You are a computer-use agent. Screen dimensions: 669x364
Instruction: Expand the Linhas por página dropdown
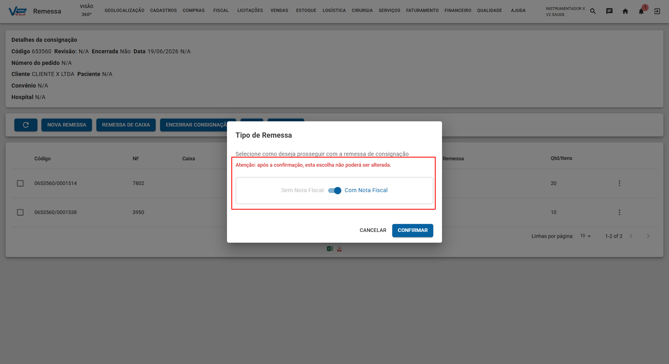click(585, 236)
